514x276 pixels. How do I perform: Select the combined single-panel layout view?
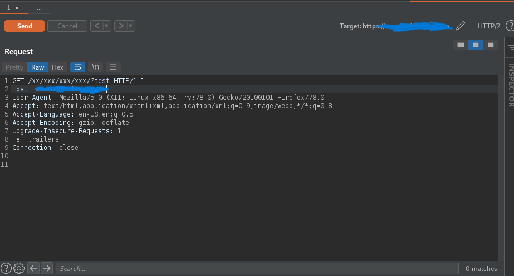coord(490,45)
